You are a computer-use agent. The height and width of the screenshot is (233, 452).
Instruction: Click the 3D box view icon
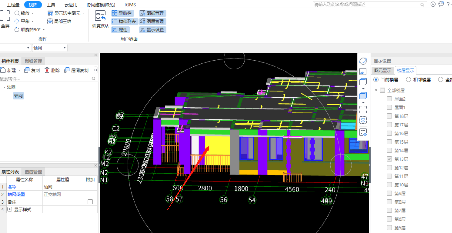(363, 82)
